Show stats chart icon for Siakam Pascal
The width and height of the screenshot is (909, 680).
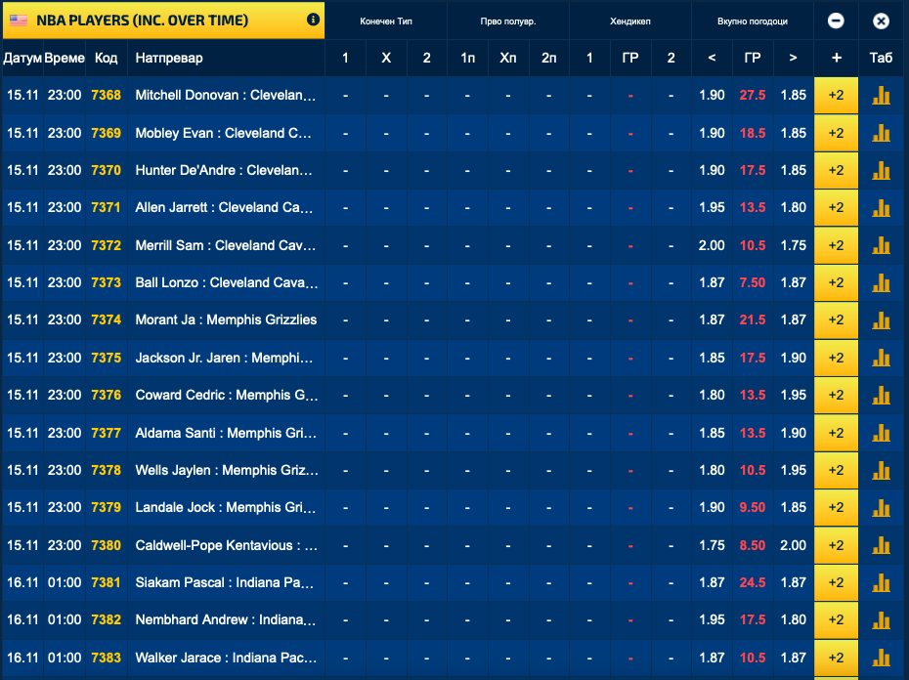click(x=882, y=583)
